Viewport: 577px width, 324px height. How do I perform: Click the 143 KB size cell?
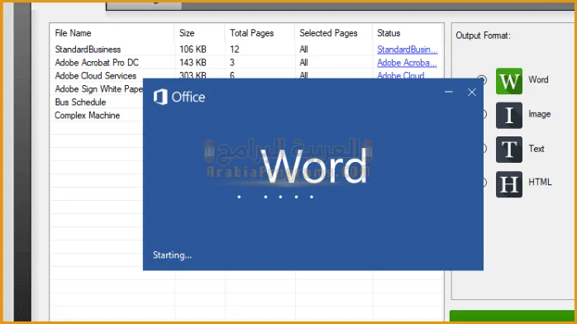point(193,63)
